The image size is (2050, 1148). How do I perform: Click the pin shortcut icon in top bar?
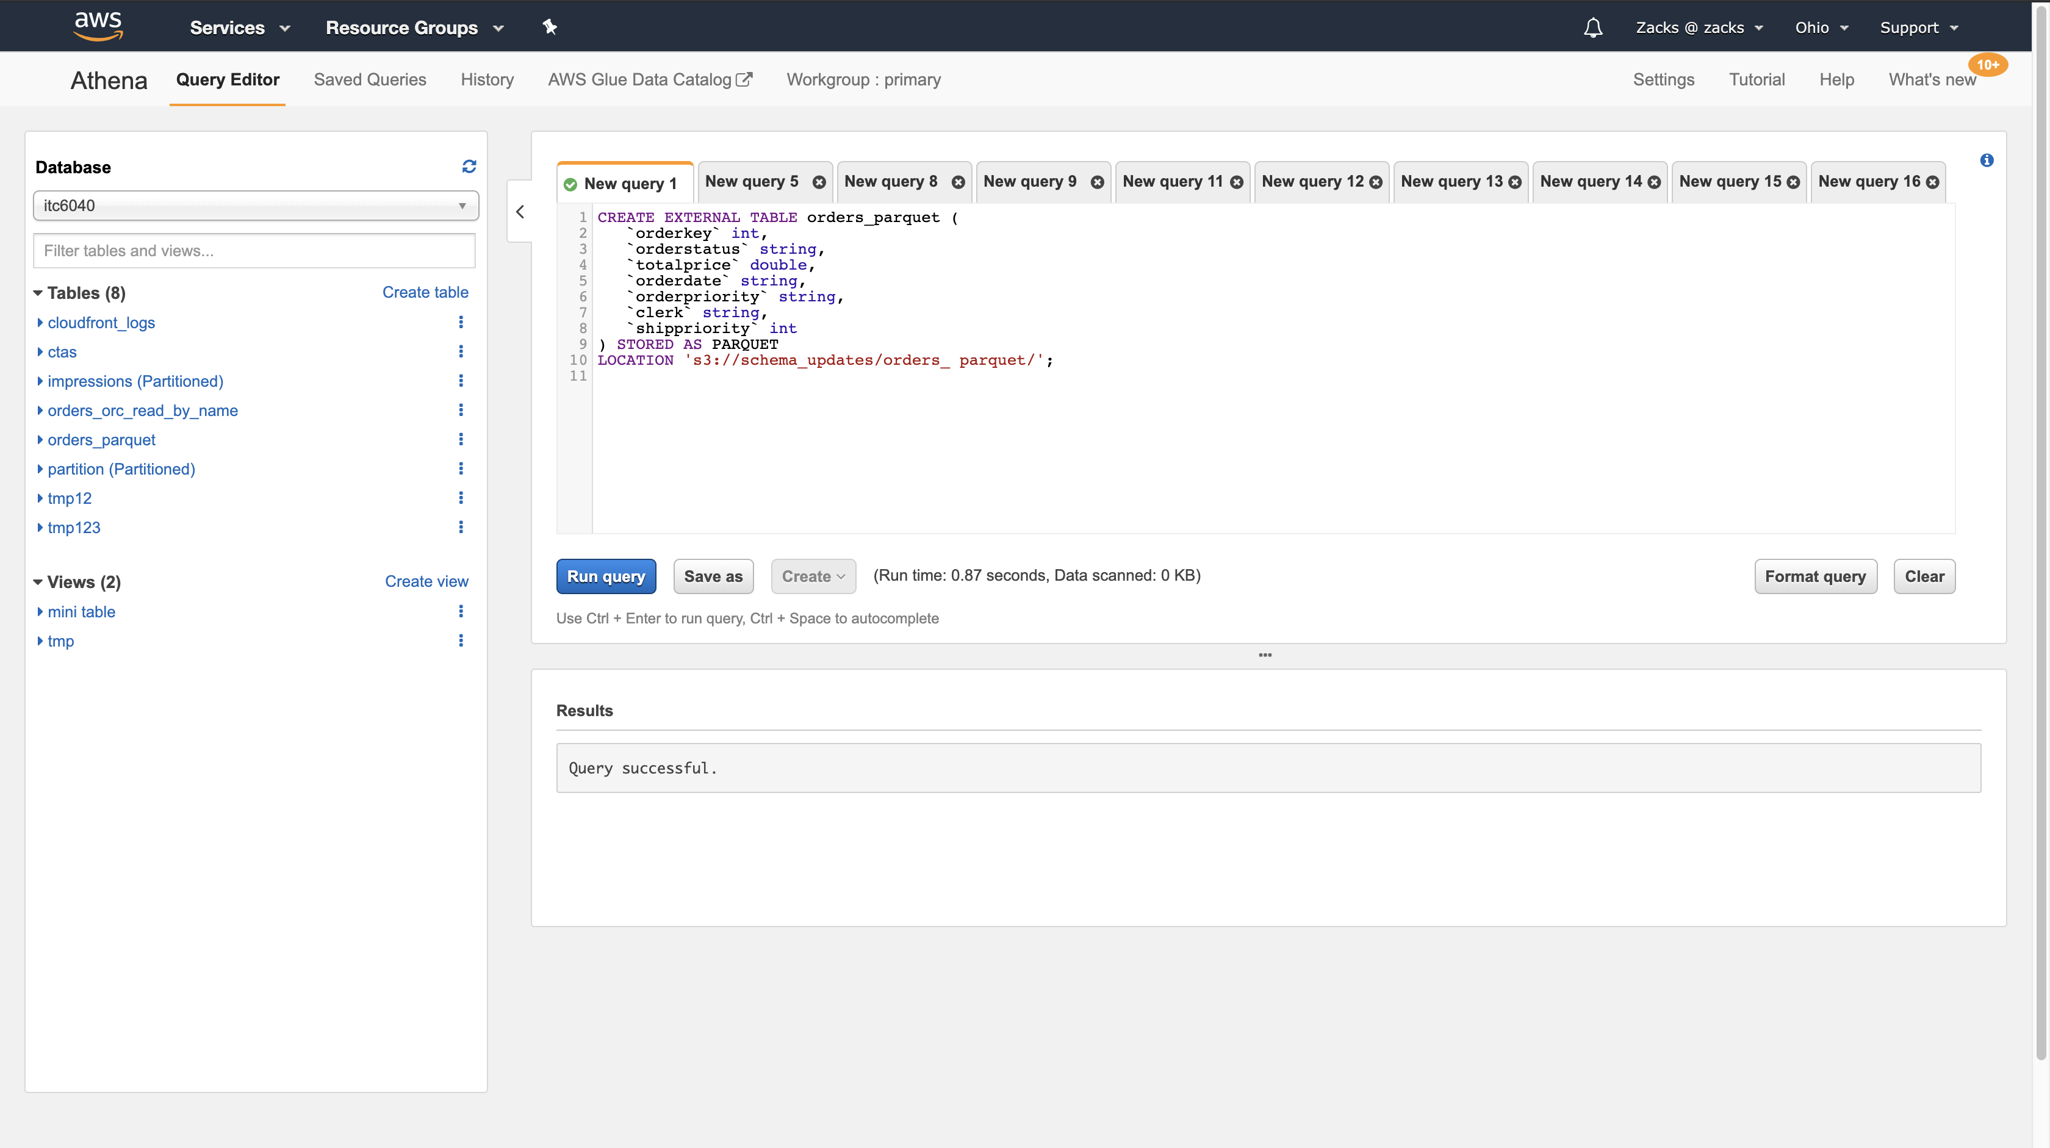pyautogui.click(x=549, y=27)
